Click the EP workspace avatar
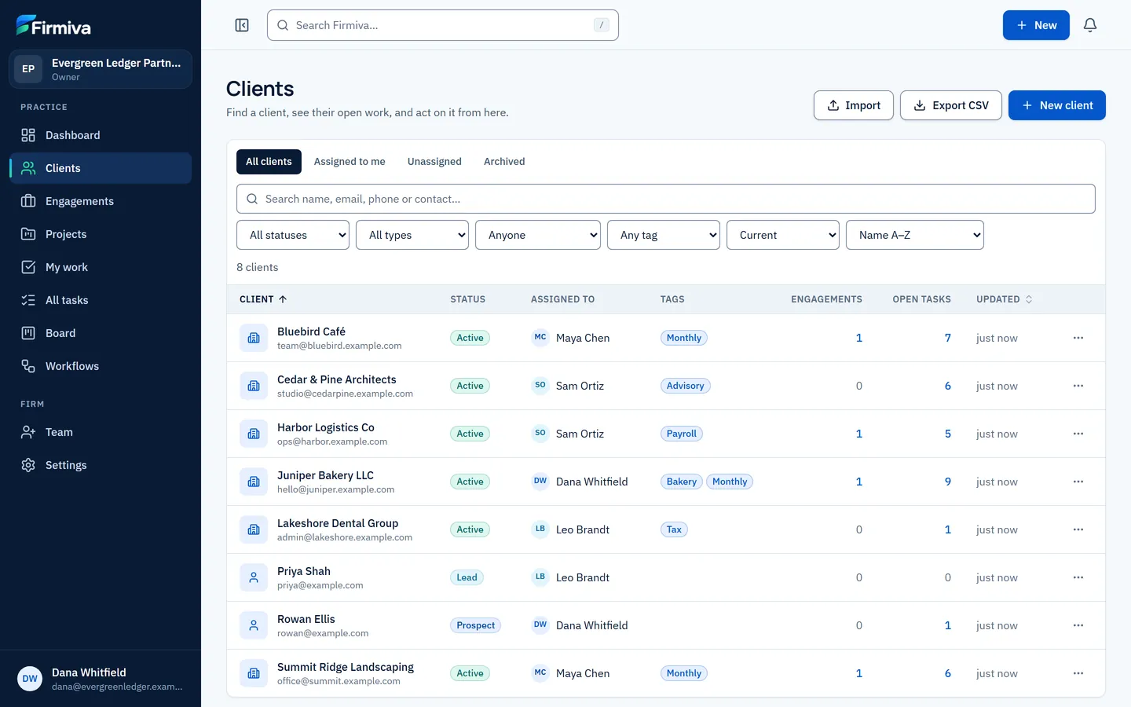Viewport: 1131px width, 707px height. click(x=28, y=69)
